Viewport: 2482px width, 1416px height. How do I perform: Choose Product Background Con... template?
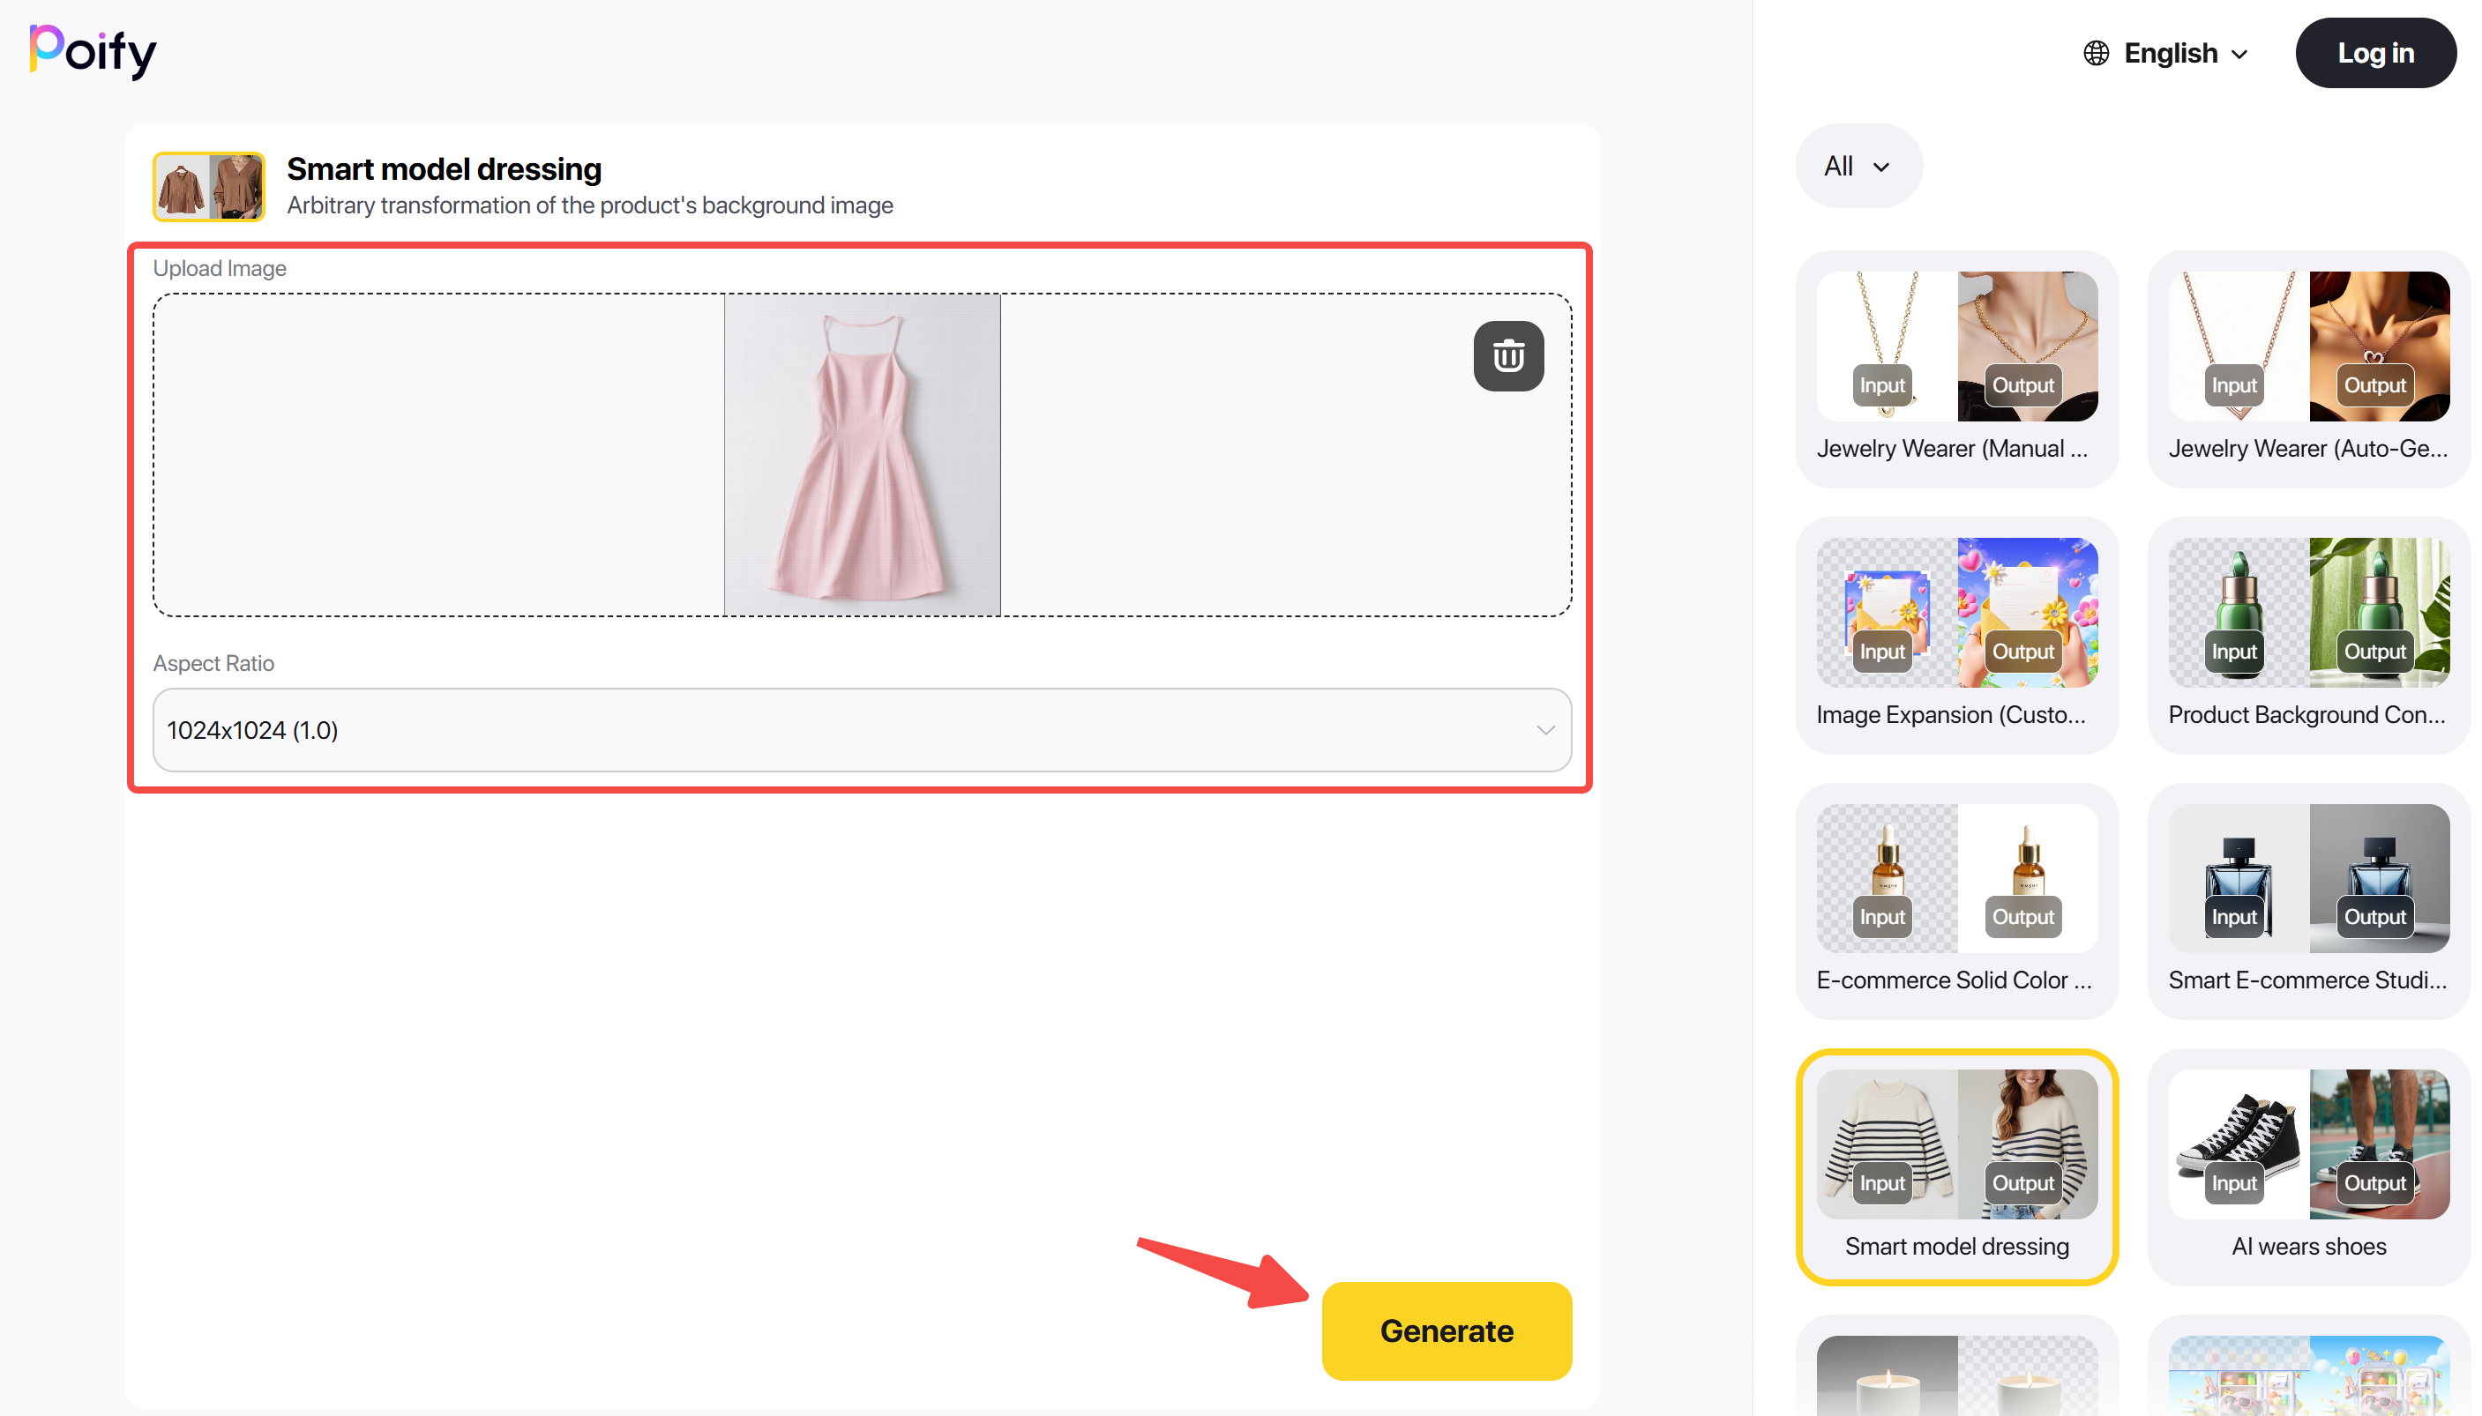point(2307,634)
